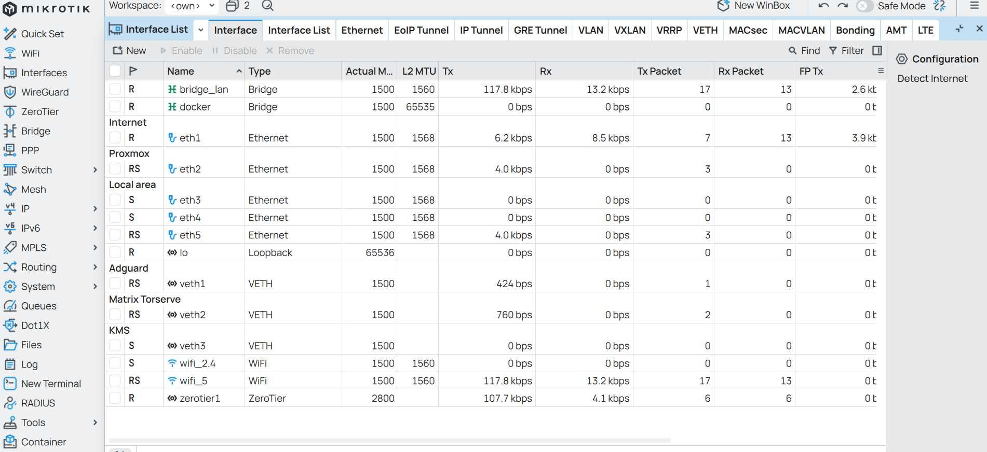Open the RADIUS section
Screen dimensions: 987x452
(x=30, y=403)
